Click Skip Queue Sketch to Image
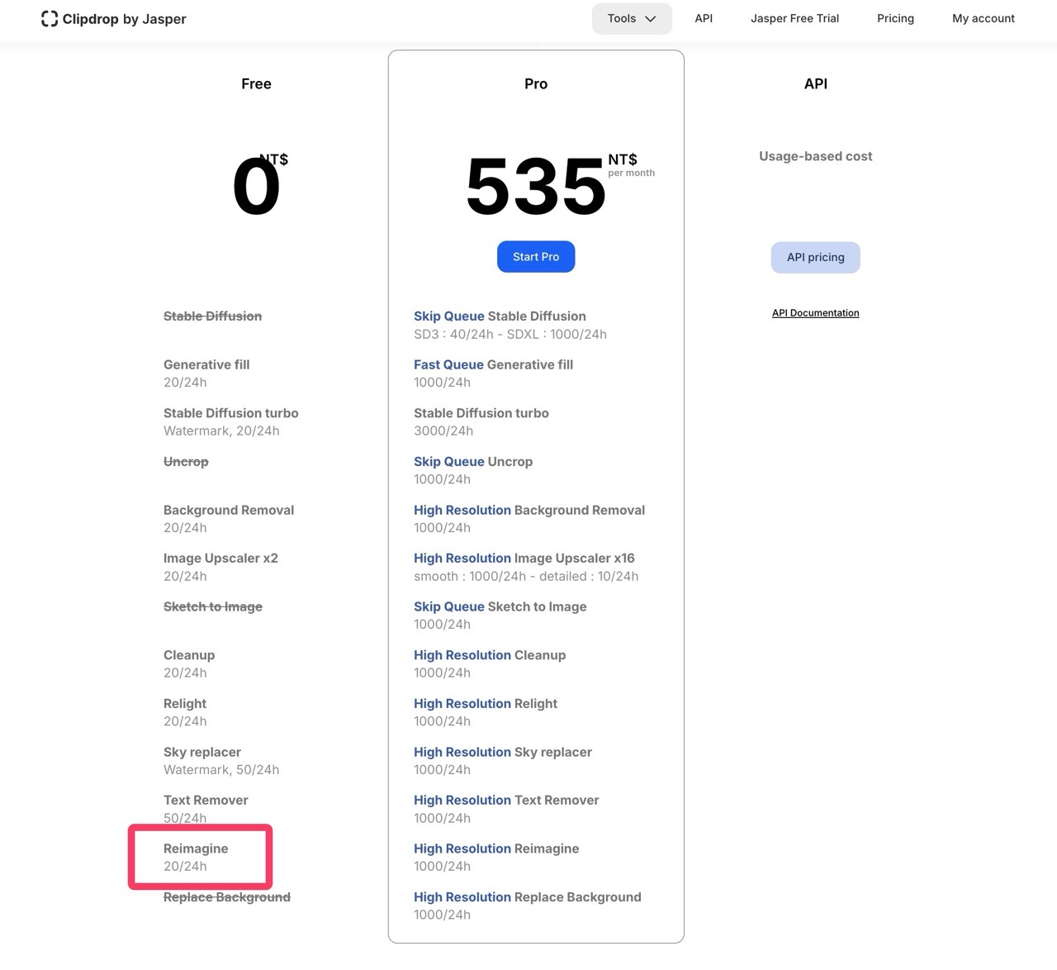The image size is (1057, 970). tap(500, 607)
